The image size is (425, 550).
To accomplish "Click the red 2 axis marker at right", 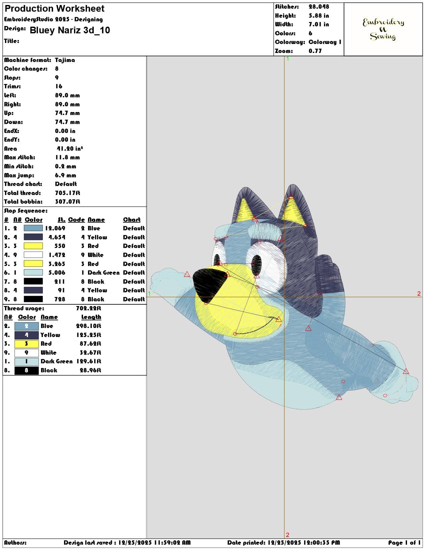I will pyautogui.click(x=419, y=294).
